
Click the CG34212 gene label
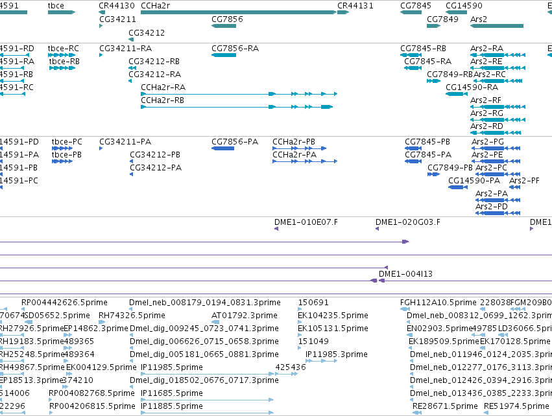click(147, 32)
